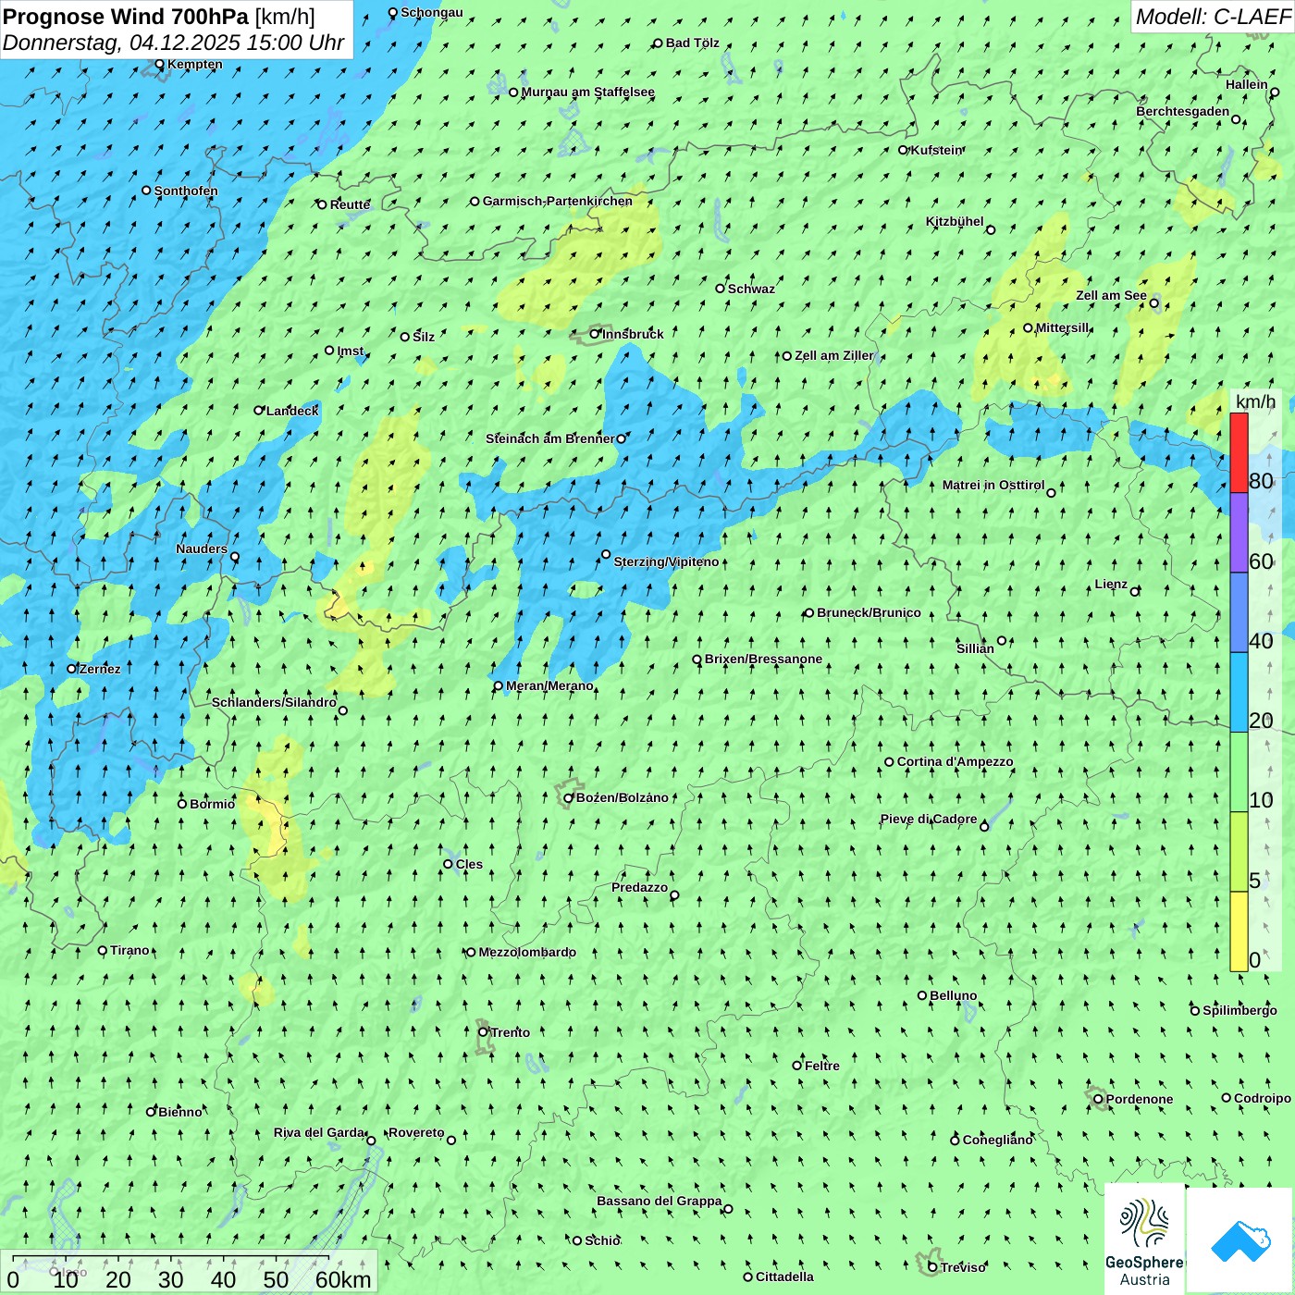
Task: Click the 'Modell: C-LAEF' label
Action: [x=1213, y=17]
